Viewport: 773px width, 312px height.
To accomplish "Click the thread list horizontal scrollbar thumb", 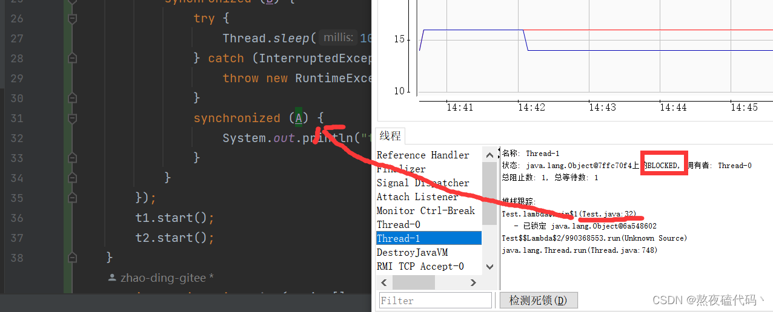I will click(413, 282).
